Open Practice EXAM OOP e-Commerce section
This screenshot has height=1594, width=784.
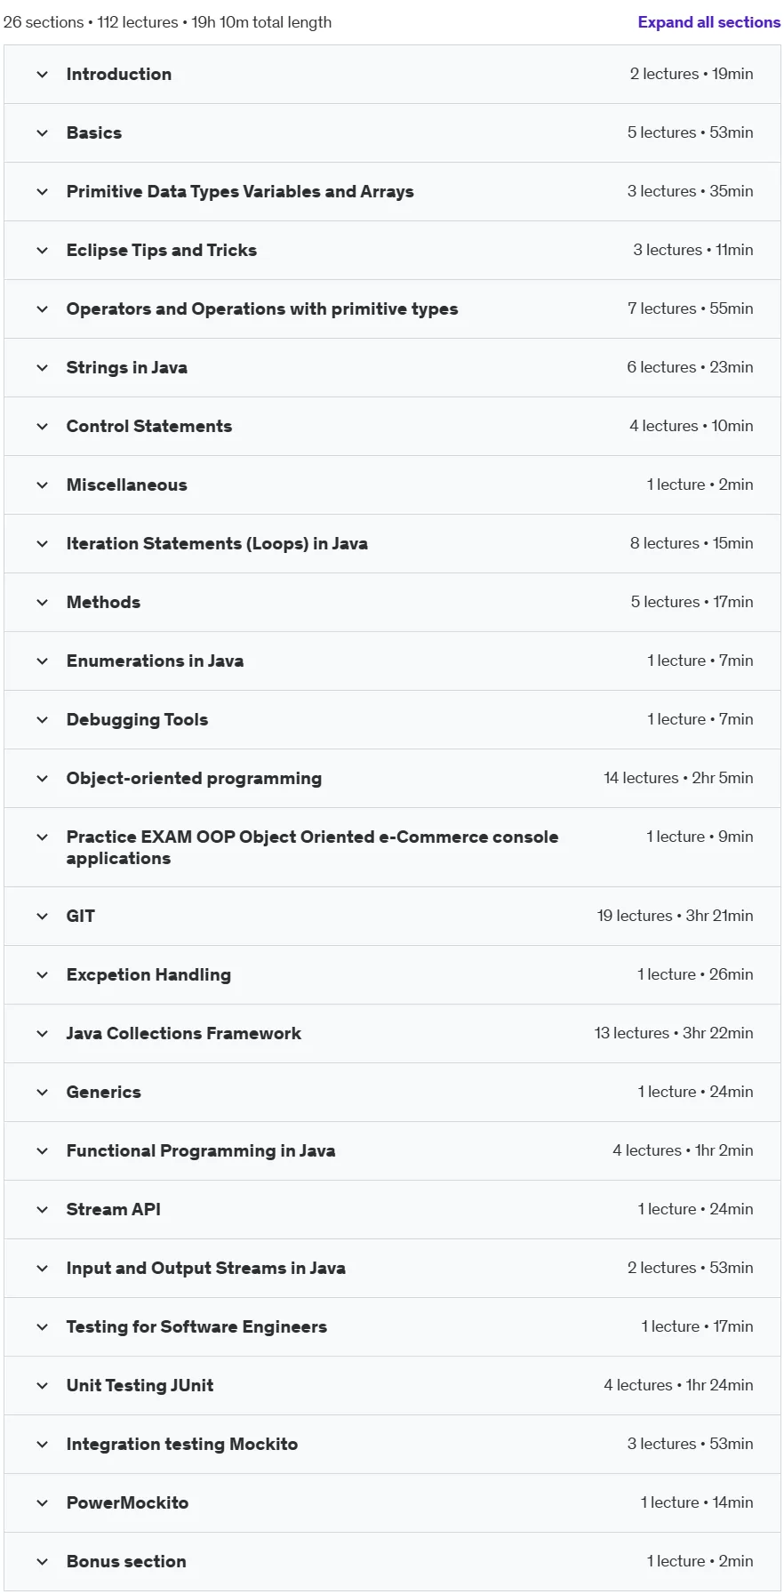coord(392,847)
